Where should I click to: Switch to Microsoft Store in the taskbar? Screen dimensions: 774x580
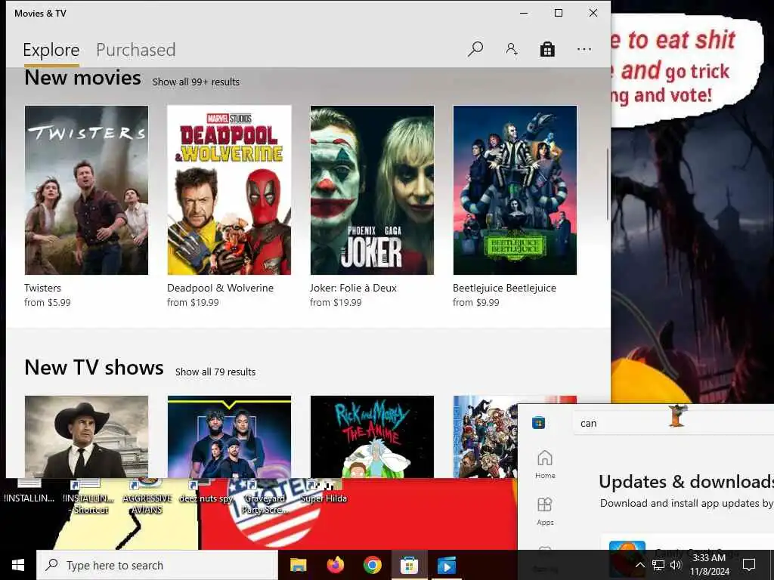[x=409, y=565]
